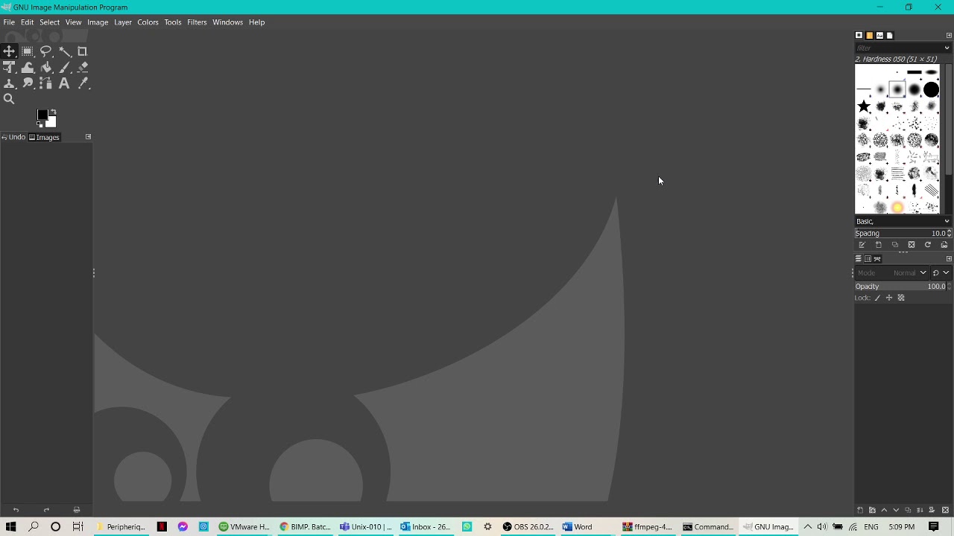Open the Undo/Images dock tab menu
Screen dimensions: 954x536
[88, 137]
